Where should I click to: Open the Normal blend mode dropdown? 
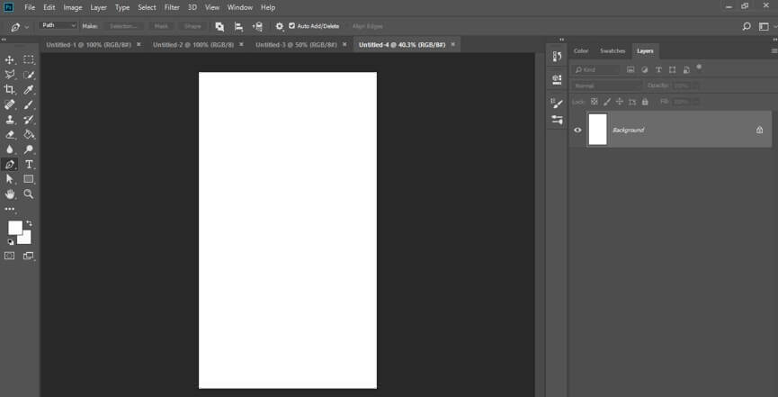click(x=607, y=86)
